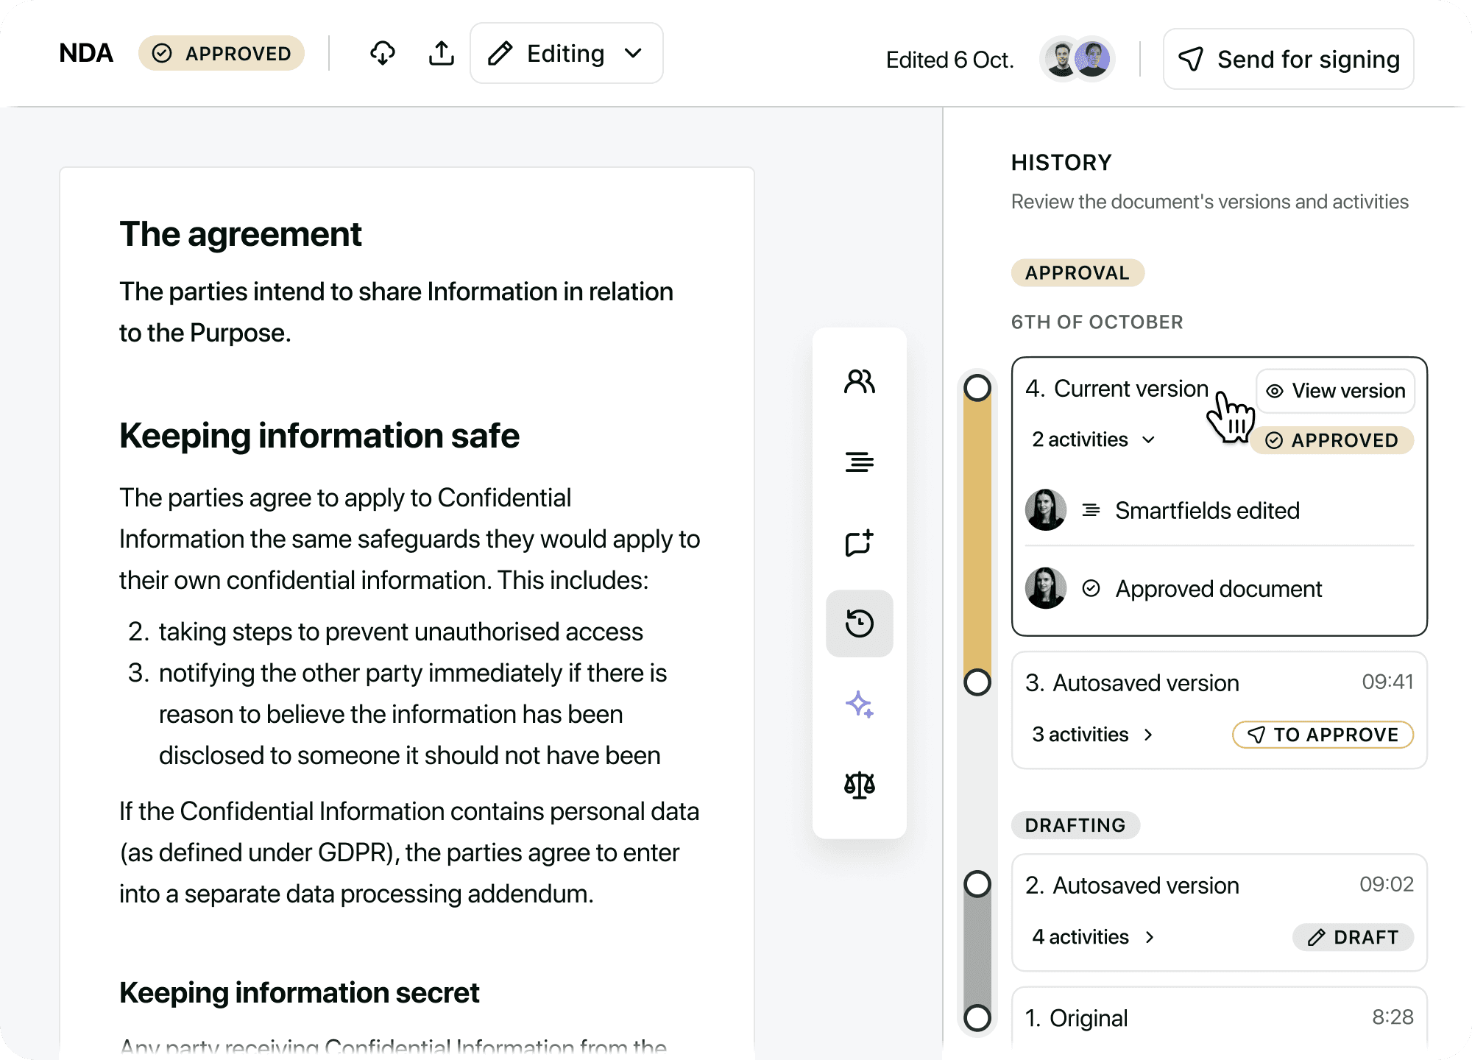This screenshot has height=1060, width=1472.
Task: Open the participants panel icon
Action: tap(859, 381)
